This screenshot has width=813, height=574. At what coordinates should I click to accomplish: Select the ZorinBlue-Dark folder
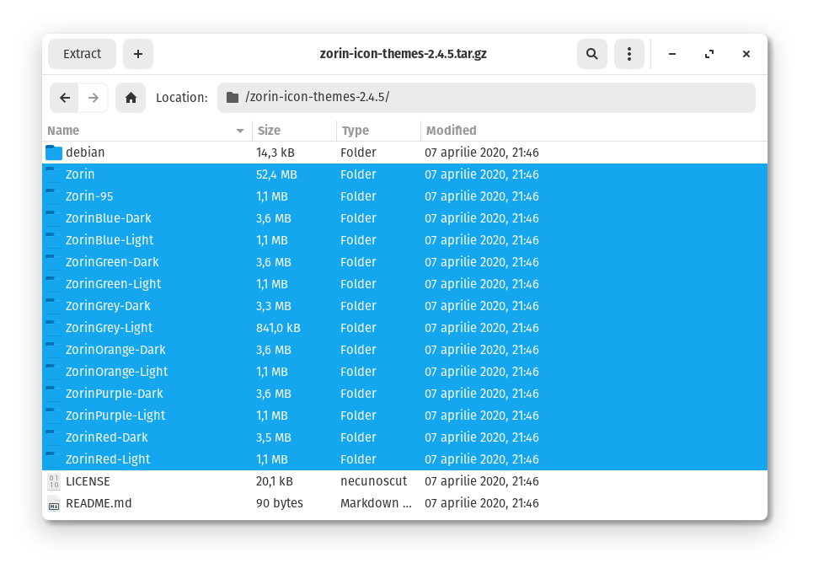(x=404, y=218)
